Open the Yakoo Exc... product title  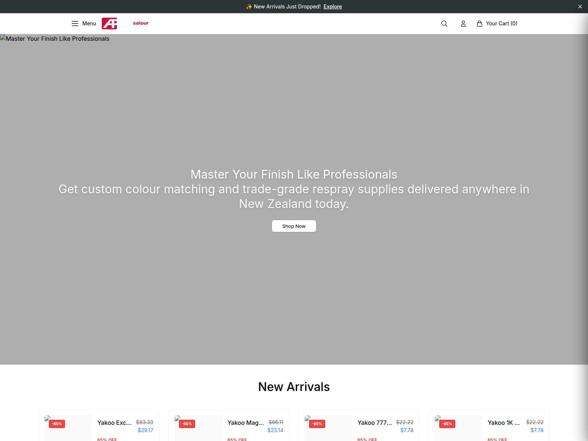(114, 423)
